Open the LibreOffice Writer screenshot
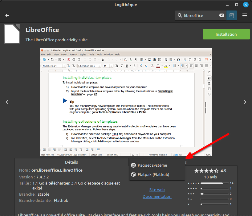 [126, 102]
